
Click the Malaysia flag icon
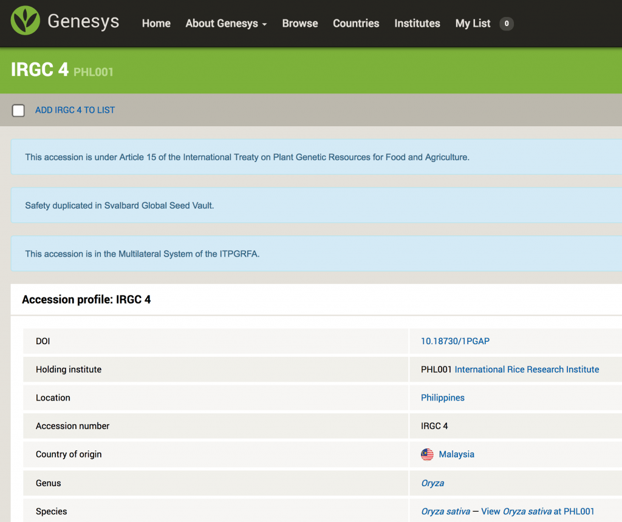[427, 454]
